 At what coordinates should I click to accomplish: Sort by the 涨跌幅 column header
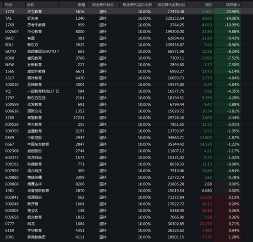[231, 5]
